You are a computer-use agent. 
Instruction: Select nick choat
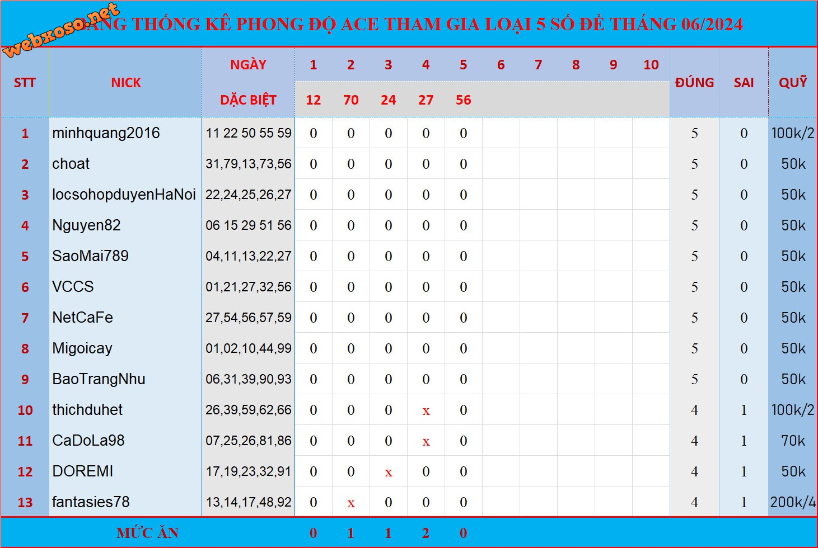[71, 164]
